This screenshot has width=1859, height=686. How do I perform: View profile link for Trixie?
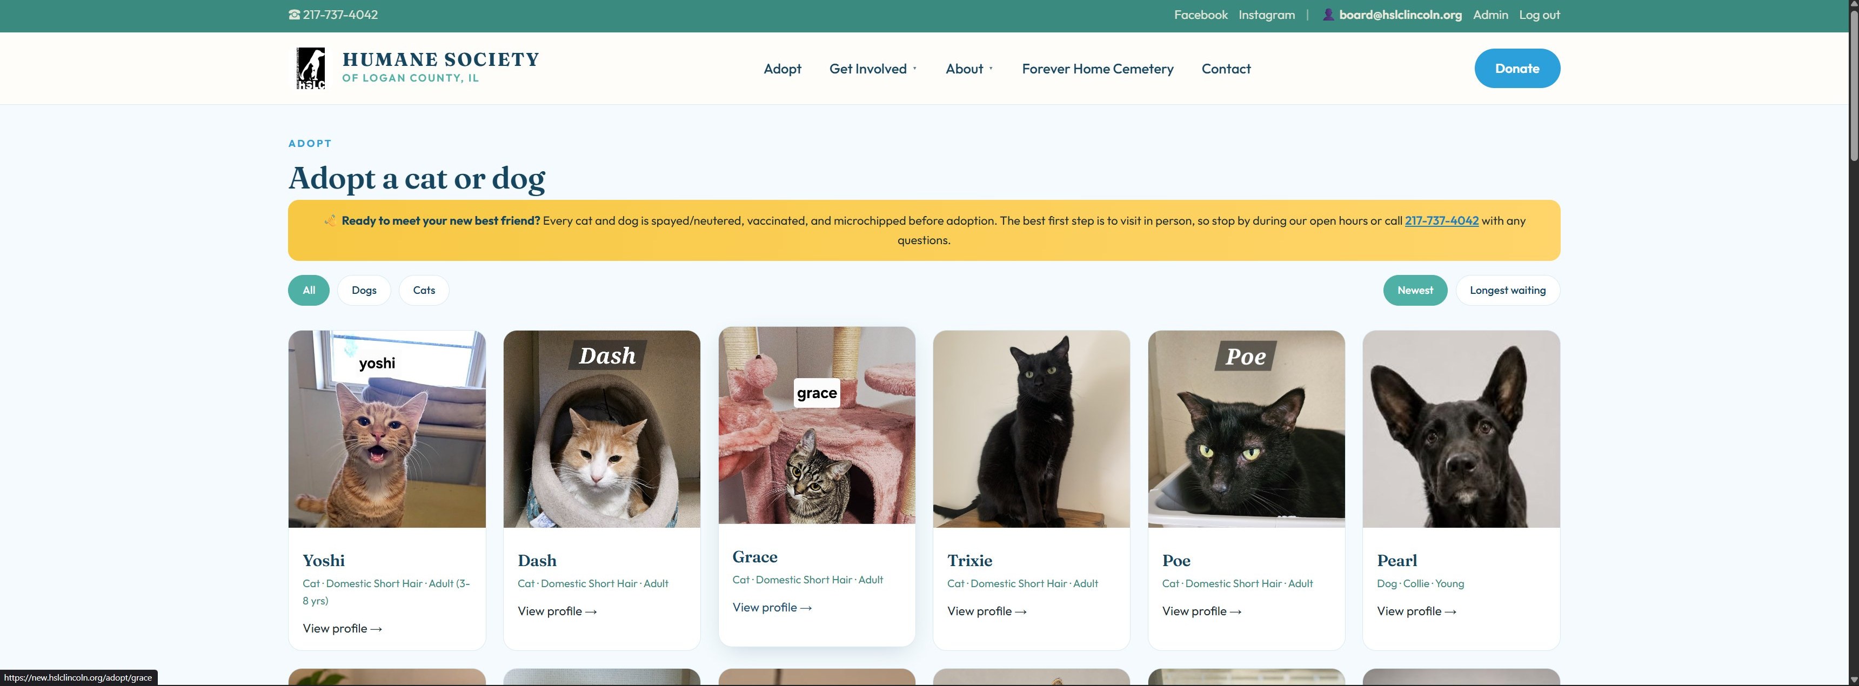[x=986, y=611]
